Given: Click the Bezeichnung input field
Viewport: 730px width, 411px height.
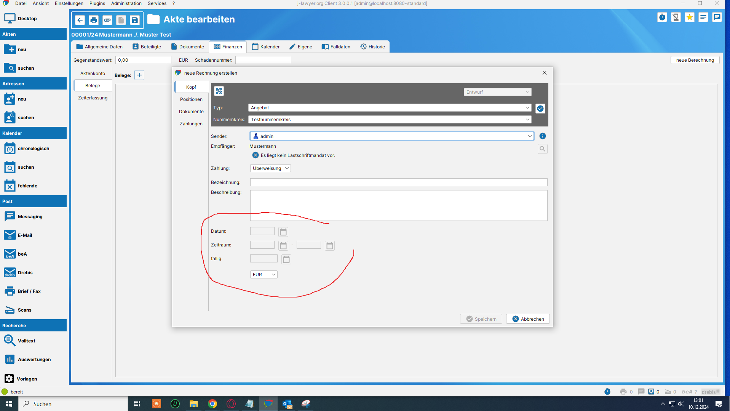Looking at the screenshot, I should (399, 182).
